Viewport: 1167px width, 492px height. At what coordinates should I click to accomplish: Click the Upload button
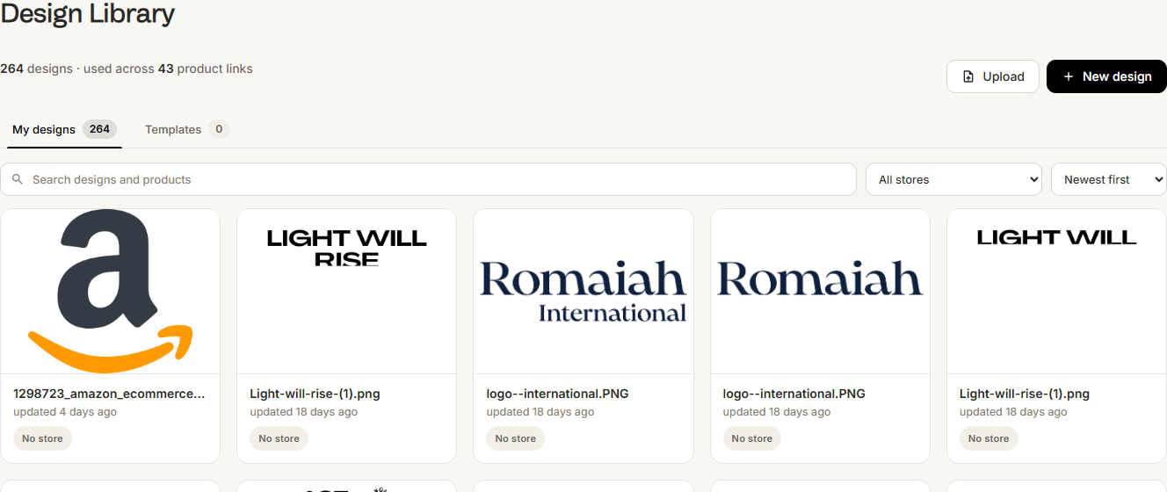992,76
